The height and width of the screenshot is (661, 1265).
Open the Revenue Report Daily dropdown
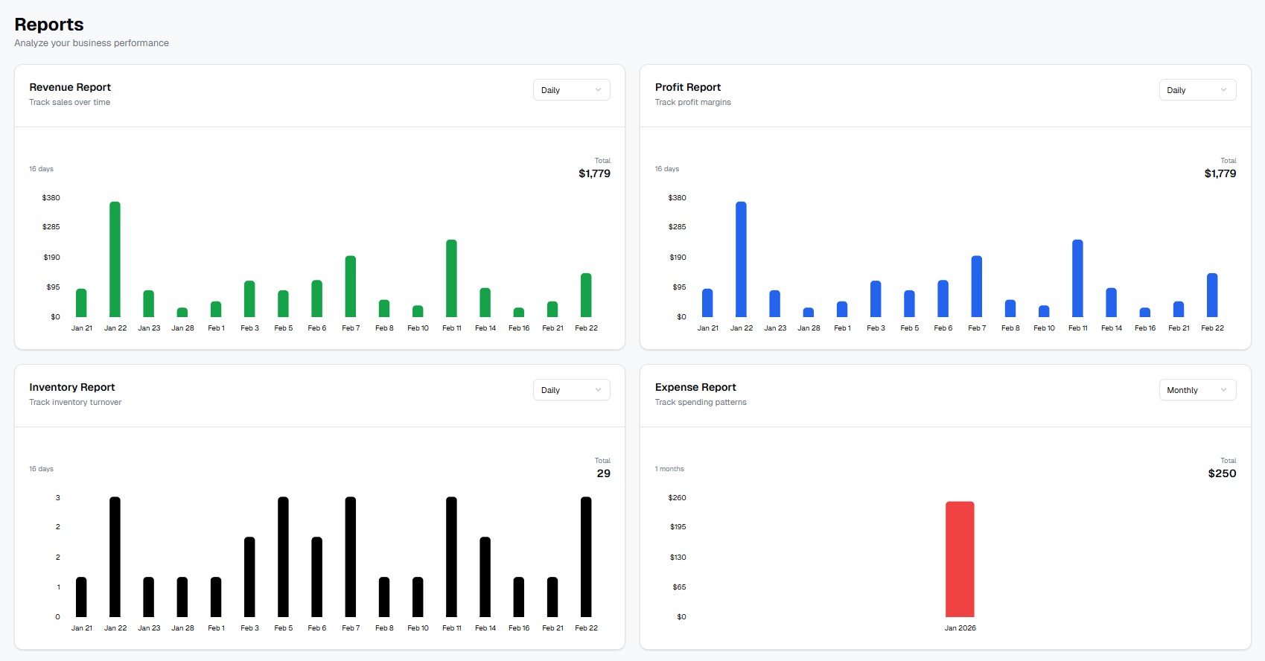click(x=570, y=90)
